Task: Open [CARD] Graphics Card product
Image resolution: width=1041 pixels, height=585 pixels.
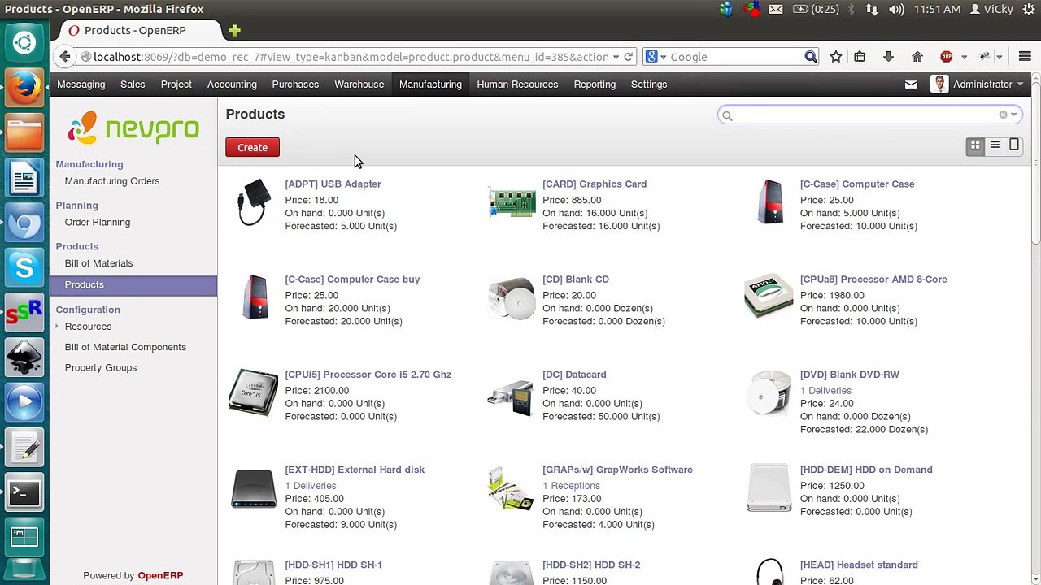Action: point(595,184)
